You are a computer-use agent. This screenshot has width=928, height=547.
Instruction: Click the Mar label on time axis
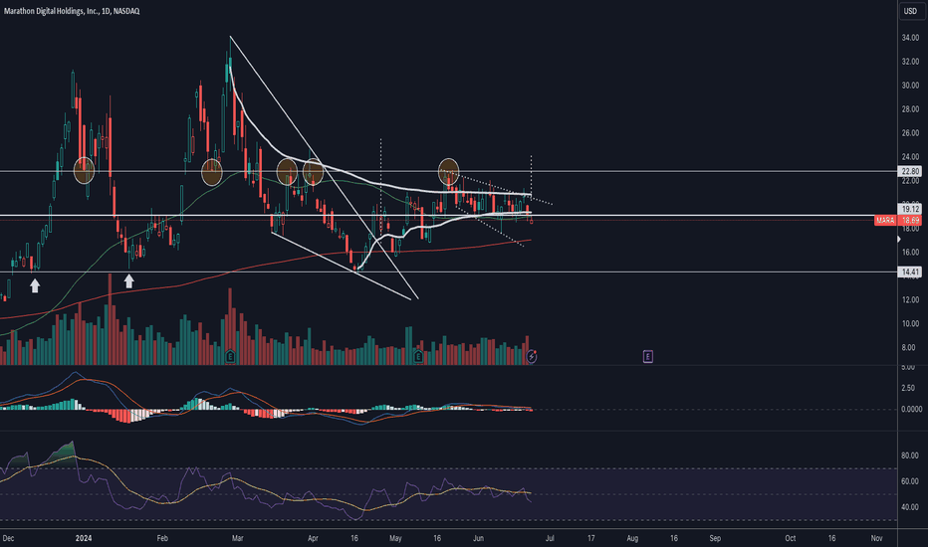tap(238, 538)
